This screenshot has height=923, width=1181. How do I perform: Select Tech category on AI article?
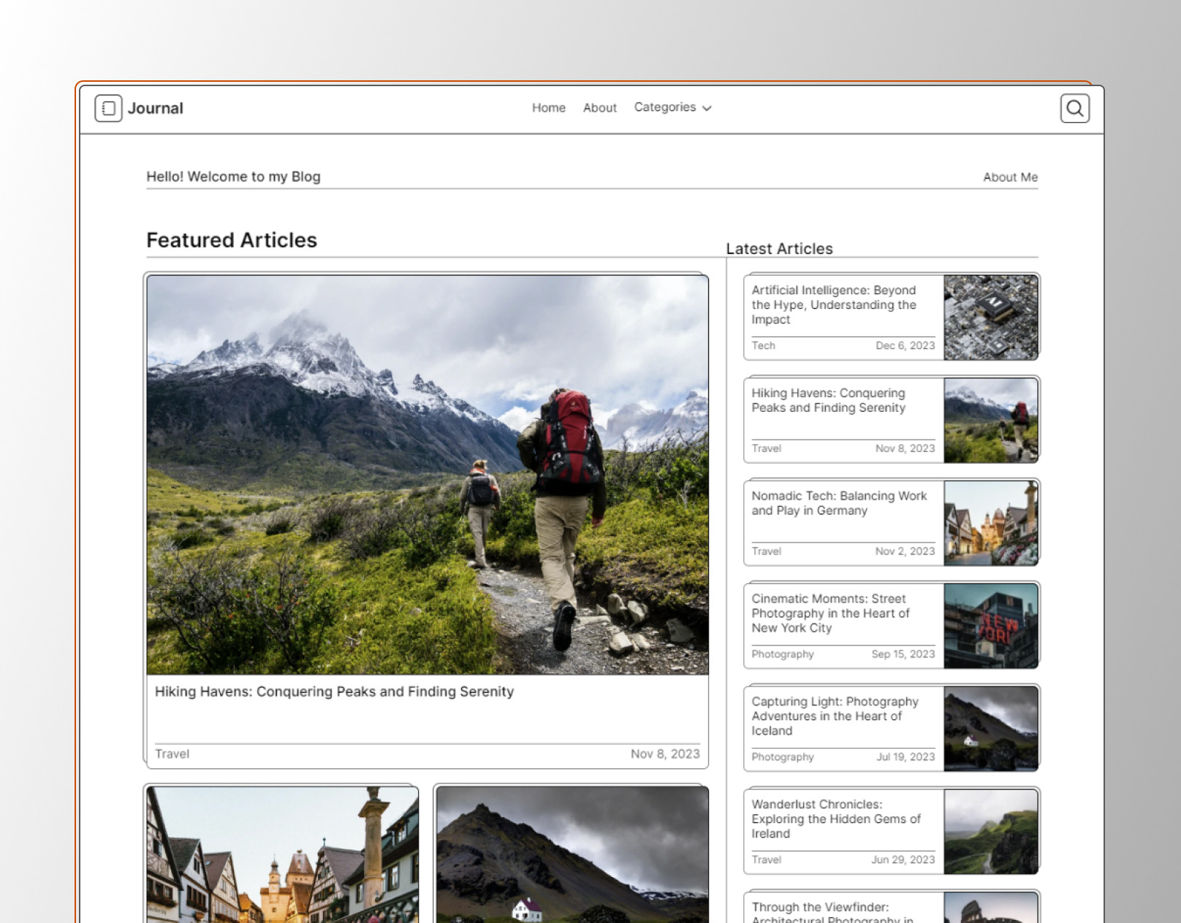click(763, 345)
